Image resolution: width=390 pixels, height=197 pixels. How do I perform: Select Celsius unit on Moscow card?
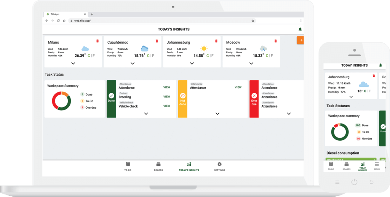(267, 56)
